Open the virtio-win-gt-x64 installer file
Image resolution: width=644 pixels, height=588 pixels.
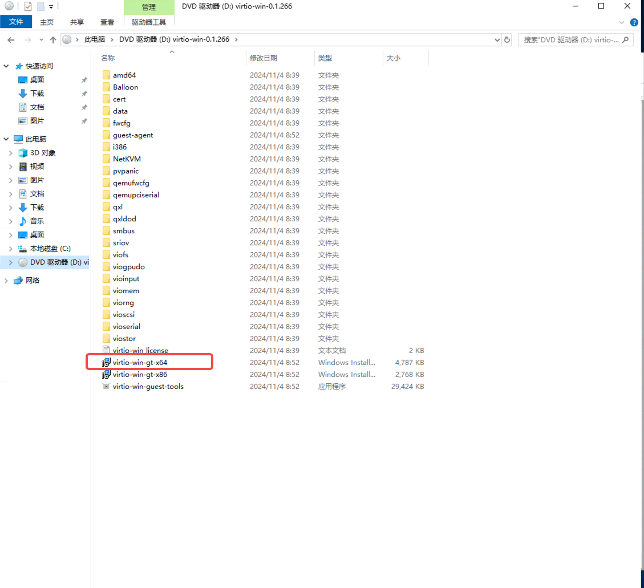click(x=140, y=363)
